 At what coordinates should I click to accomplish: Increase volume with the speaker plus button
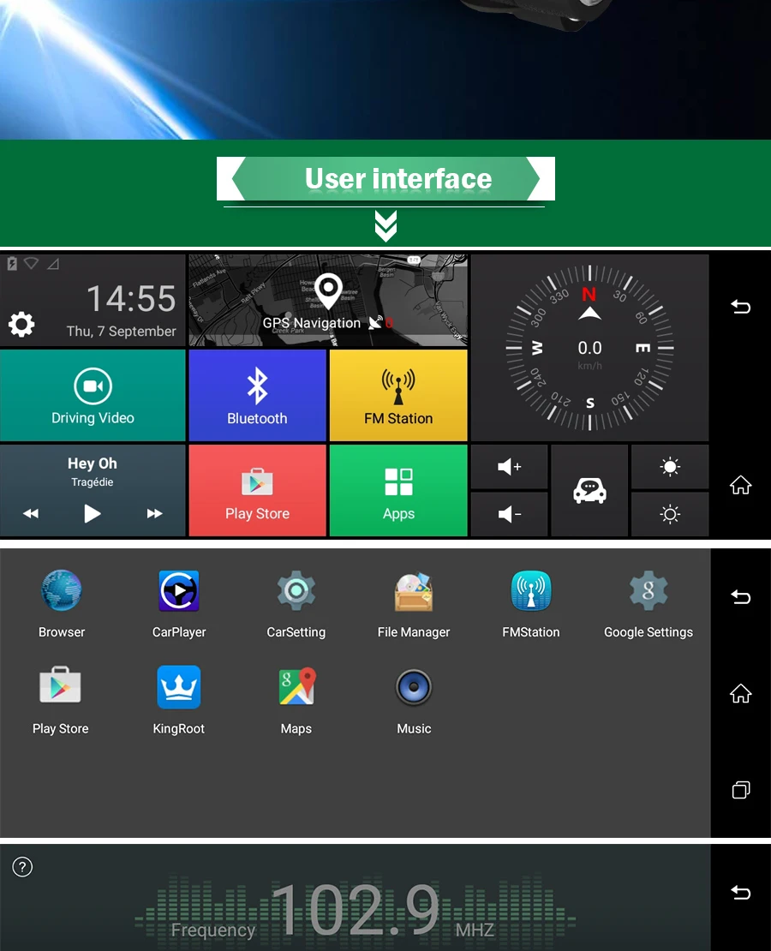(510, 466)
